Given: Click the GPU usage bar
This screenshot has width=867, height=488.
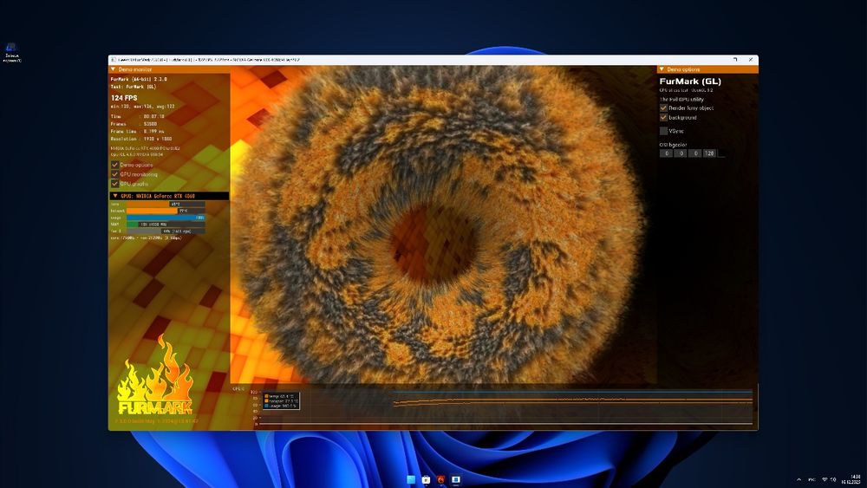Looking at the screenshot, I should click(166, 218).
